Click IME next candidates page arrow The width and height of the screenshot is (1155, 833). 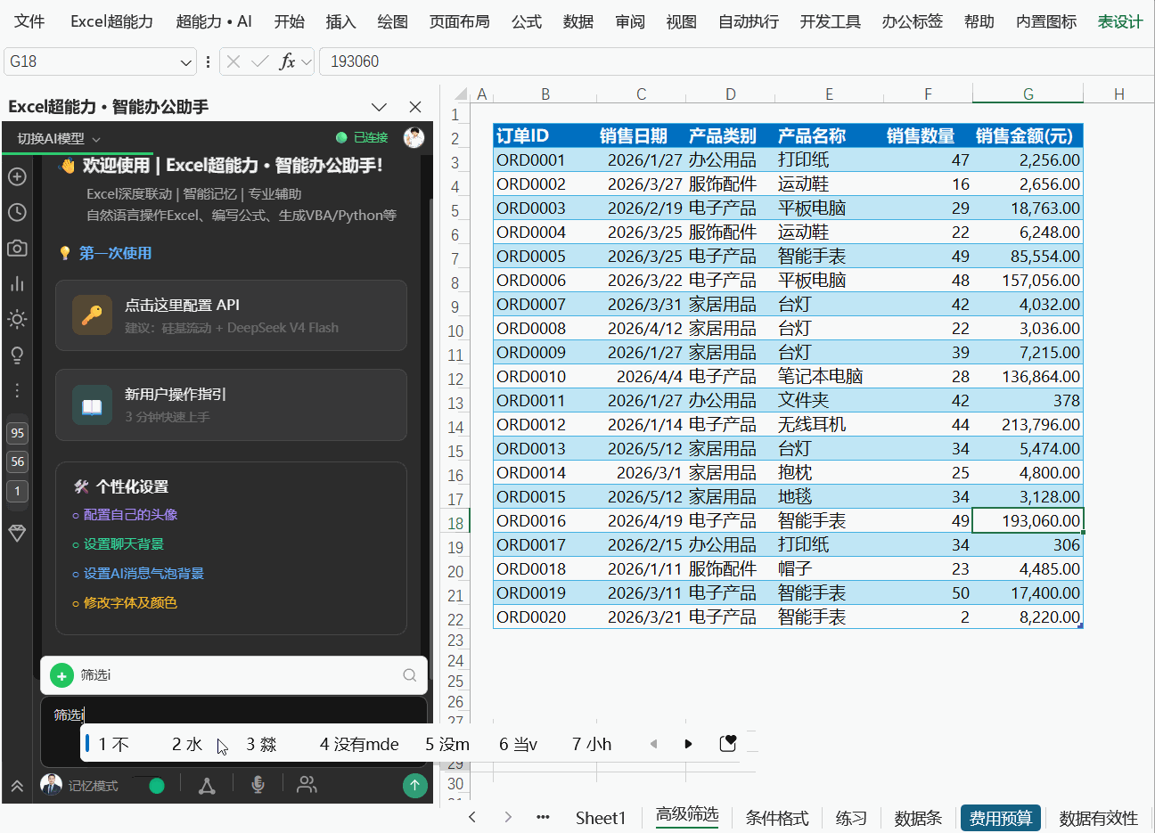coord(688,744)
